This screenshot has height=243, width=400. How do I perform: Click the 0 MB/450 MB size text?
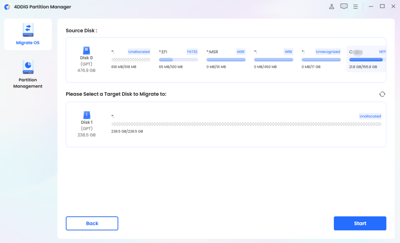(x=265, y=67)
